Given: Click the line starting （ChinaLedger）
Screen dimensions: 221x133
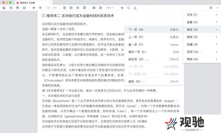Looking at the screenshot, I should [x=84, y=80].
